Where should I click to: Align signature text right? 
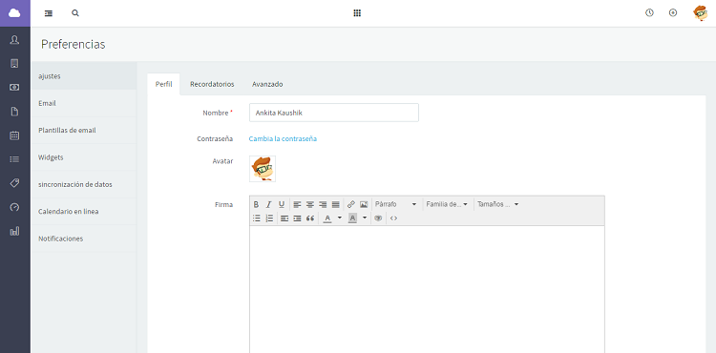click(323, 204)
